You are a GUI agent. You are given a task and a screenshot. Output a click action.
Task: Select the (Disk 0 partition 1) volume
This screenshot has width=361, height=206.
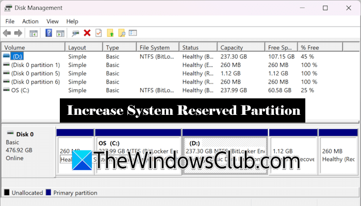pyautogui.click(x=36, y=65)
